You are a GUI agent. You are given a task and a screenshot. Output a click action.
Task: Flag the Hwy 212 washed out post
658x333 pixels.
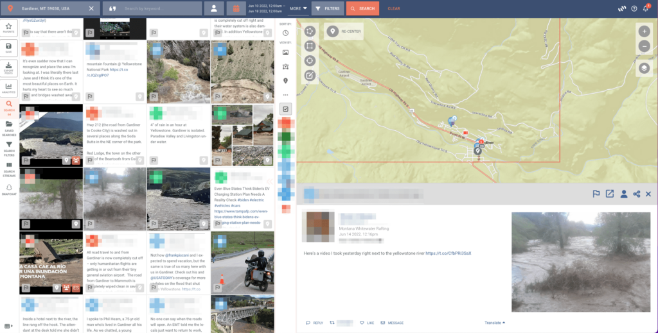point(90,160)
